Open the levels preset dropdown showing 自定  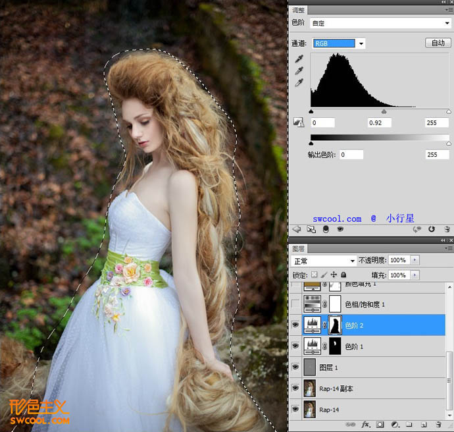tap(381, 23)
